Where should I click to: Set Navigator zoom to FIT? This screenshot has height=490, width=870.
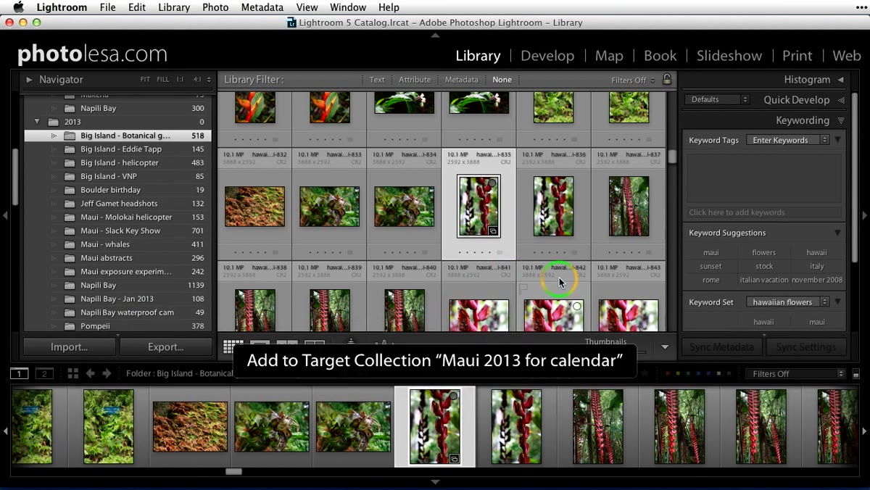145,80
